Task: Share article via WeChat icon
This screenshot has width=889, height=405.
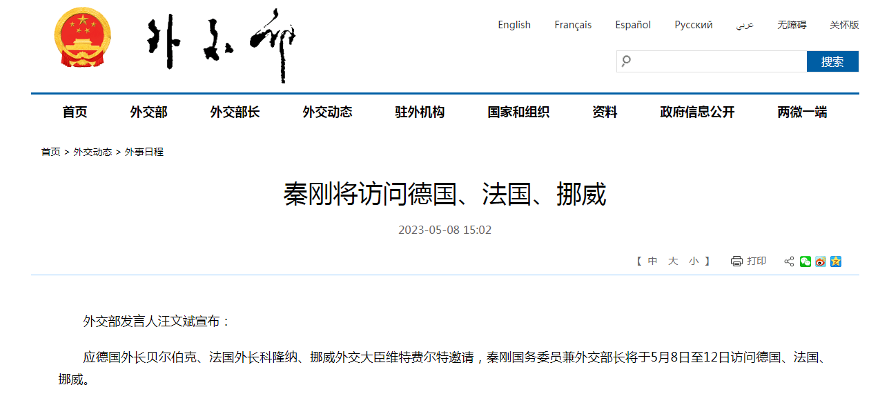Action: (805, 261)
